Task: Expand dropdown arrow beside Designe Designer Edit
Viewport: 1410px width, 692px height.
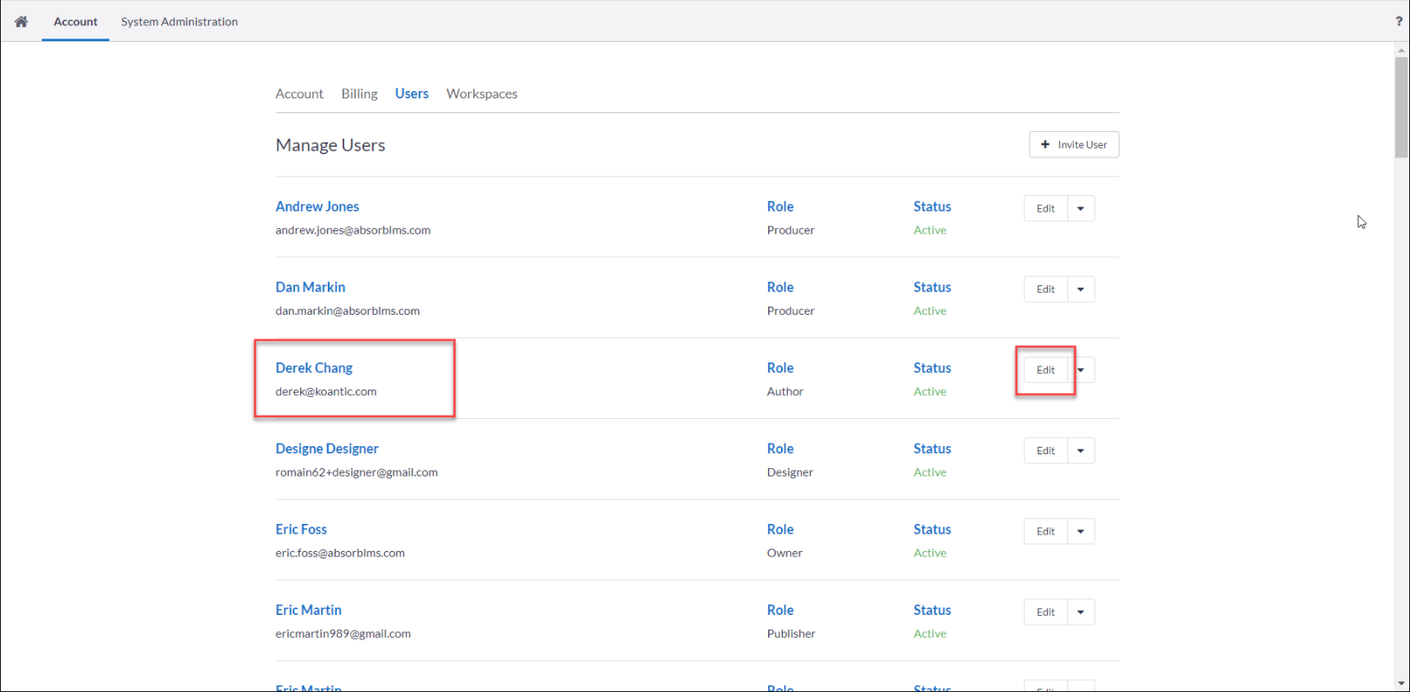Action: tap(1080, 450)
